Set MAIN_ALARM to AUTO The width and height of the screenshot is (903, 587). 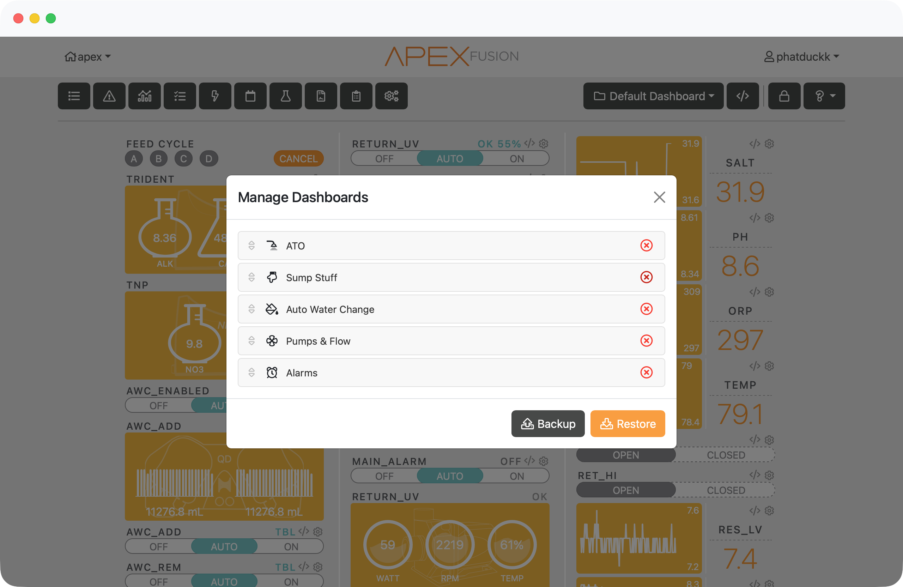coord(450,476)
